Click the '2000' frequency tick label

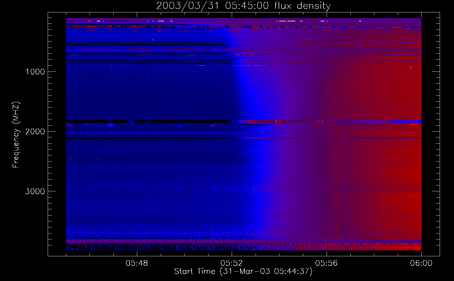pyautogui.click(x=35, y=132)
